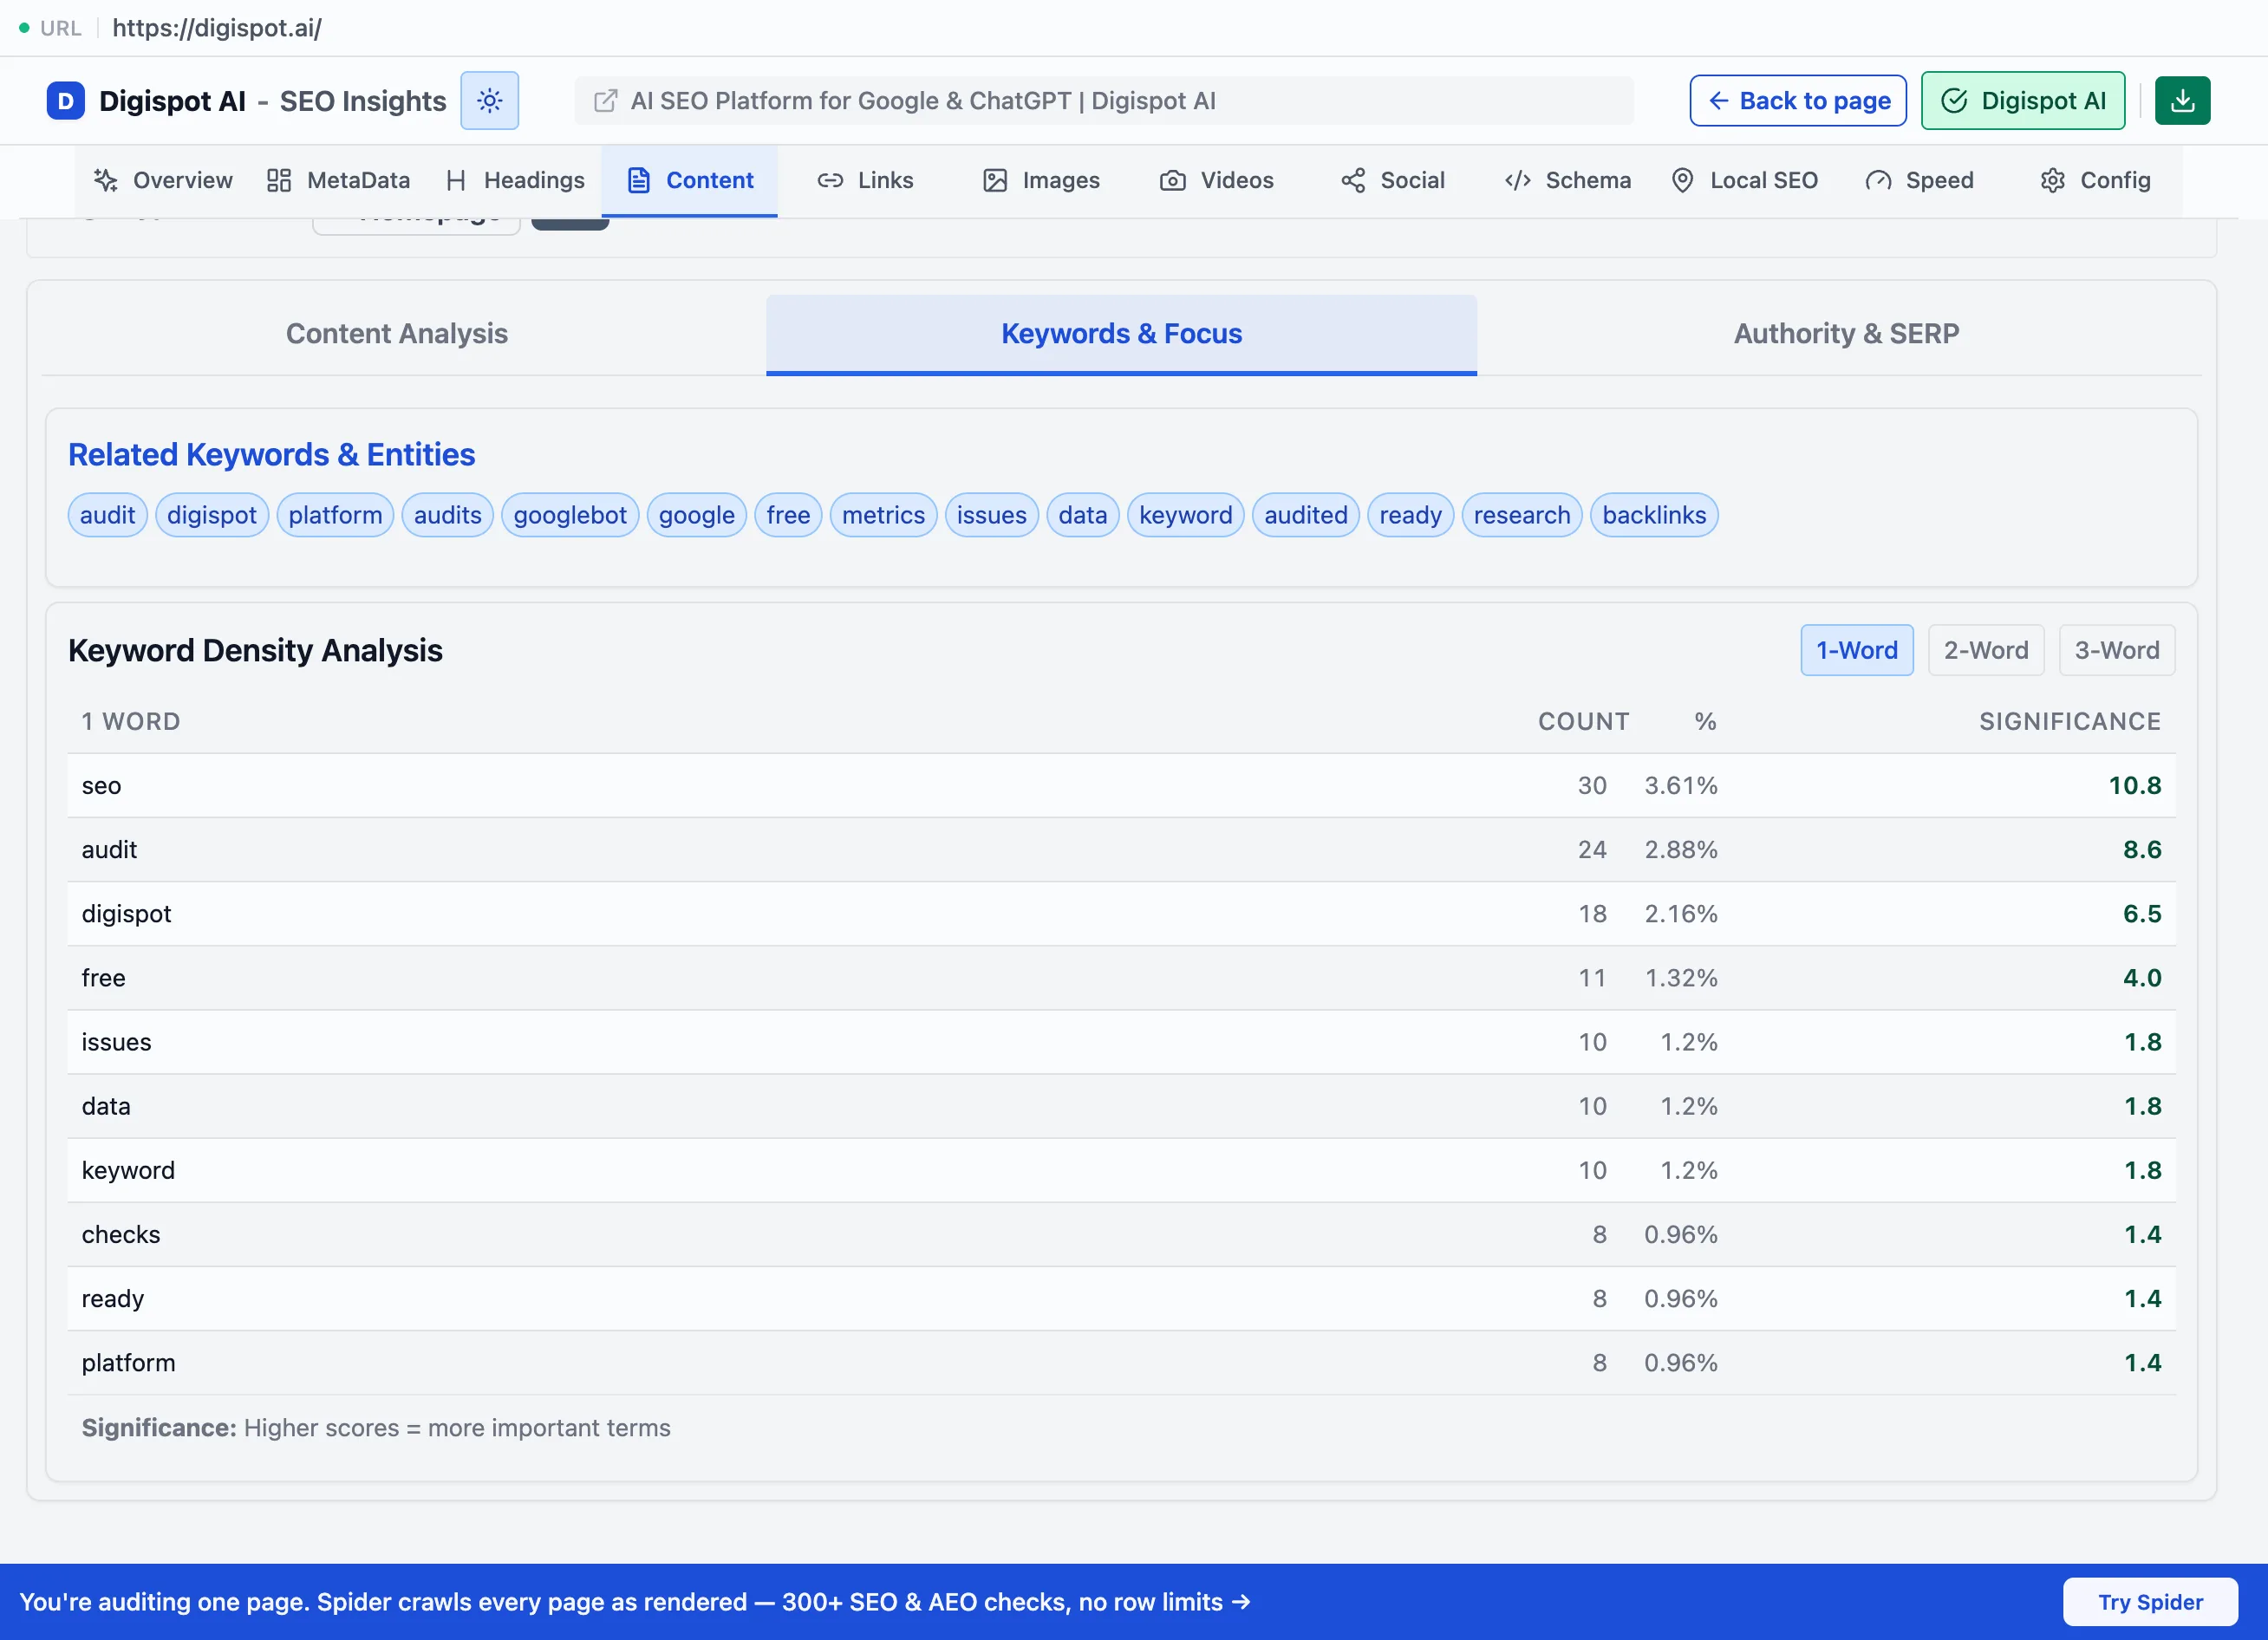Click the 'seo' row in density table
This screenshot has height=1640, width=2268.
point(1121,786)
